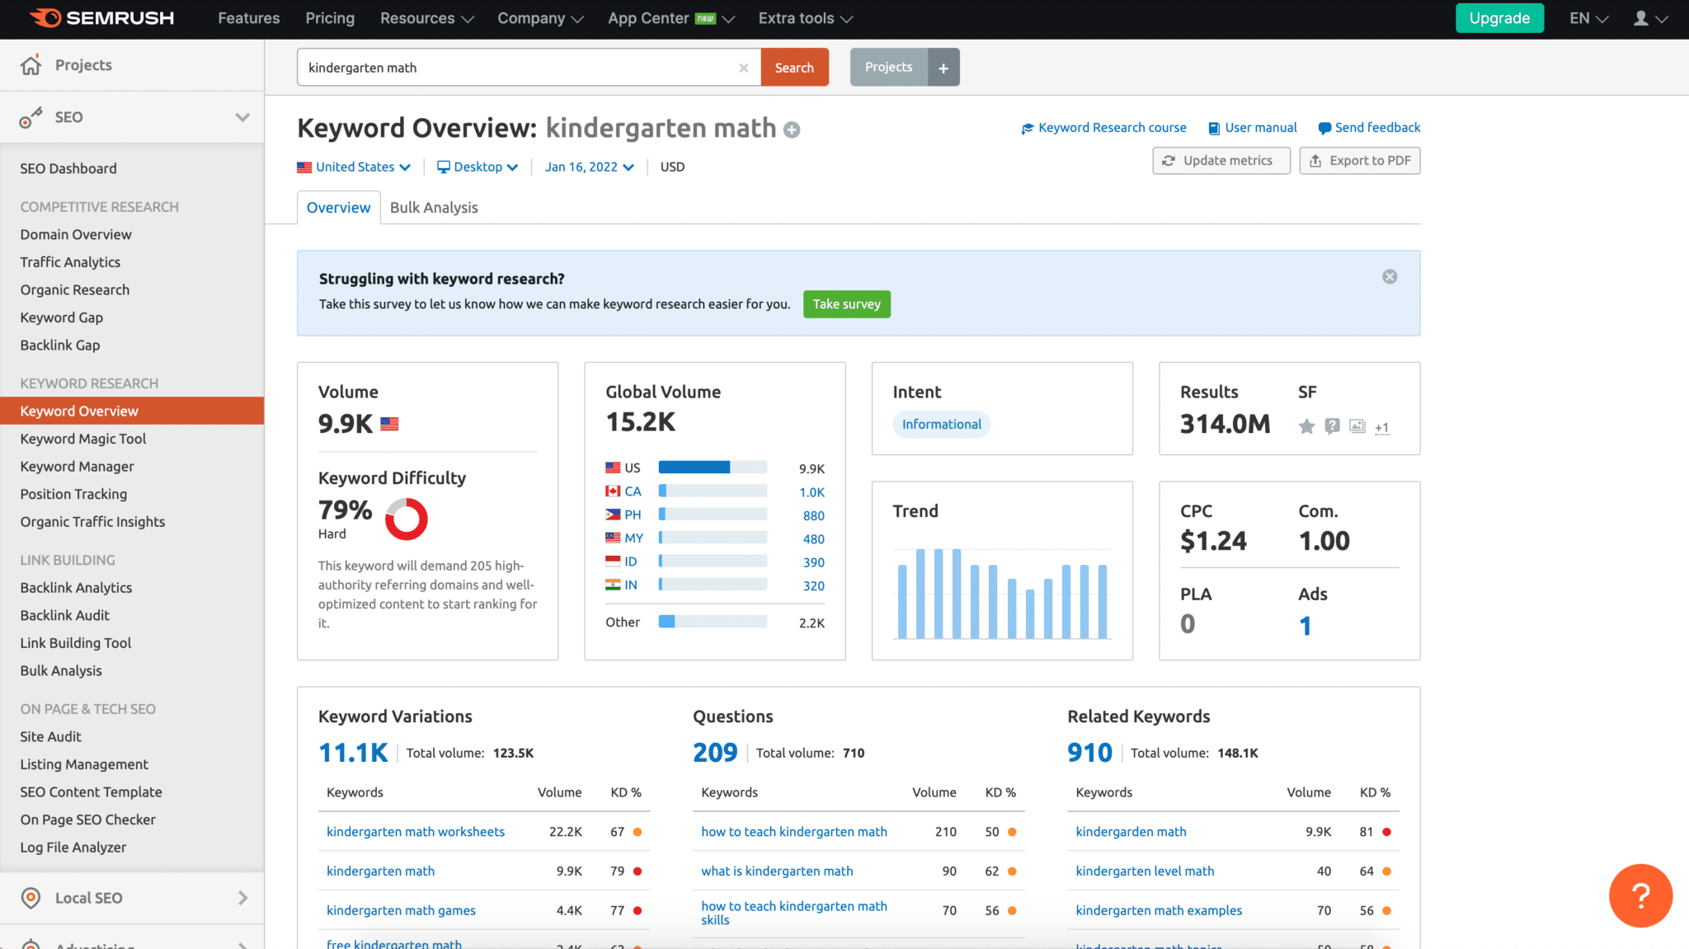
Task: Click the Ads value 1 link
Action: (1305, 626)
